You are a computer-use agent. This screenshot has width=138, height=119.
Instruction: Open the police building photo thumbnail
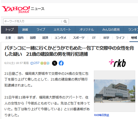pos(115,91)
